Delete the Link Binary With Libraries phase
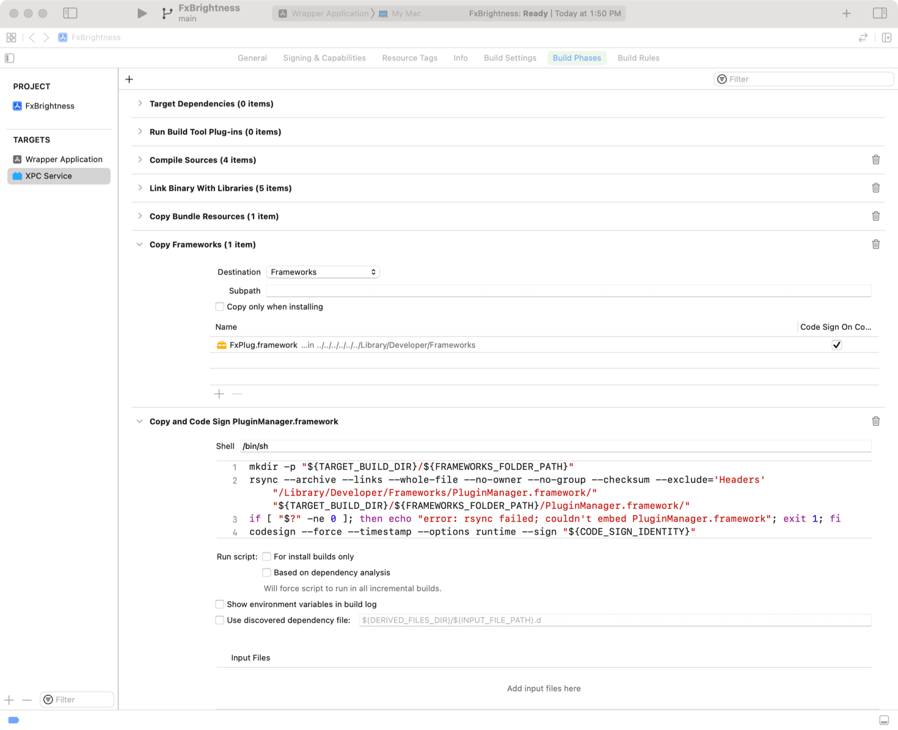Screen dimensions: 898x730 (x=875, y=188)
